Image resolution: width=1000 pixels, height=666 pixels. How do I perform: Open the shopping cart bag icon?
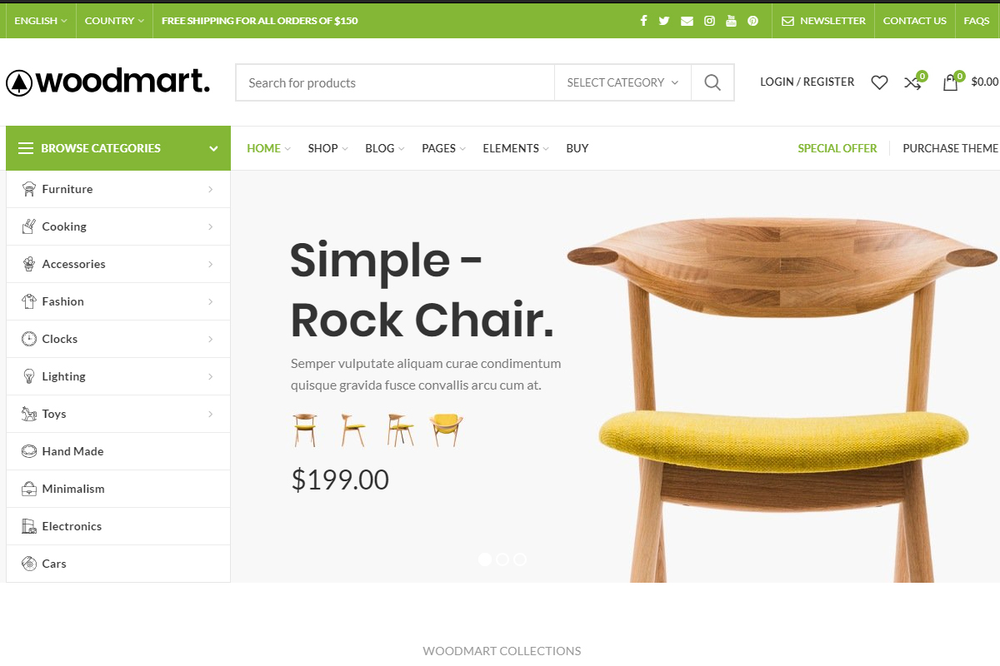click(x=950, y=82)
